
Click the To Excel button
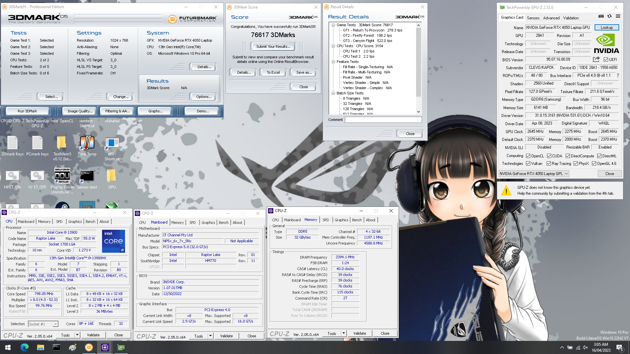(x=273, y=72)
